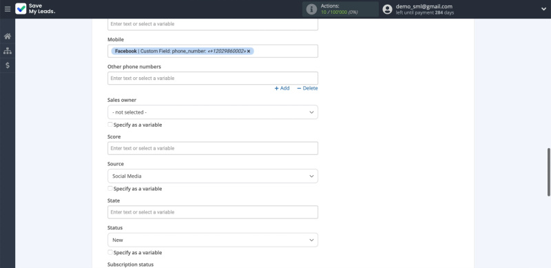Click the topmost partially visible input field
The height and width of the screenshot is (268, 551).
(213, 24)
